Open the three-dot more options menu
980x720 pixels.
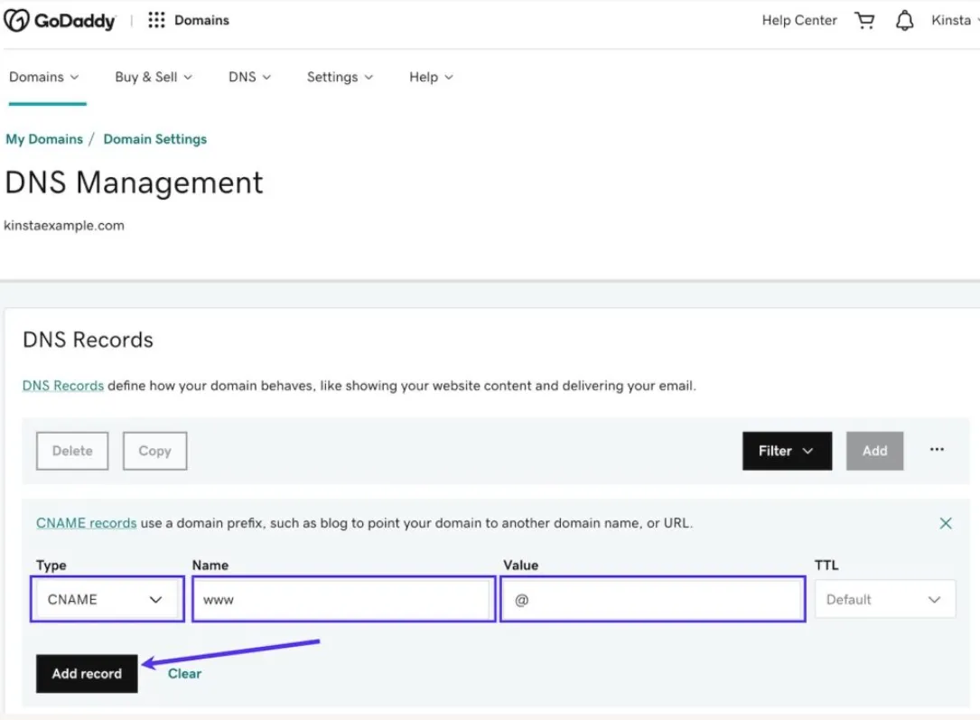[937, 449]
